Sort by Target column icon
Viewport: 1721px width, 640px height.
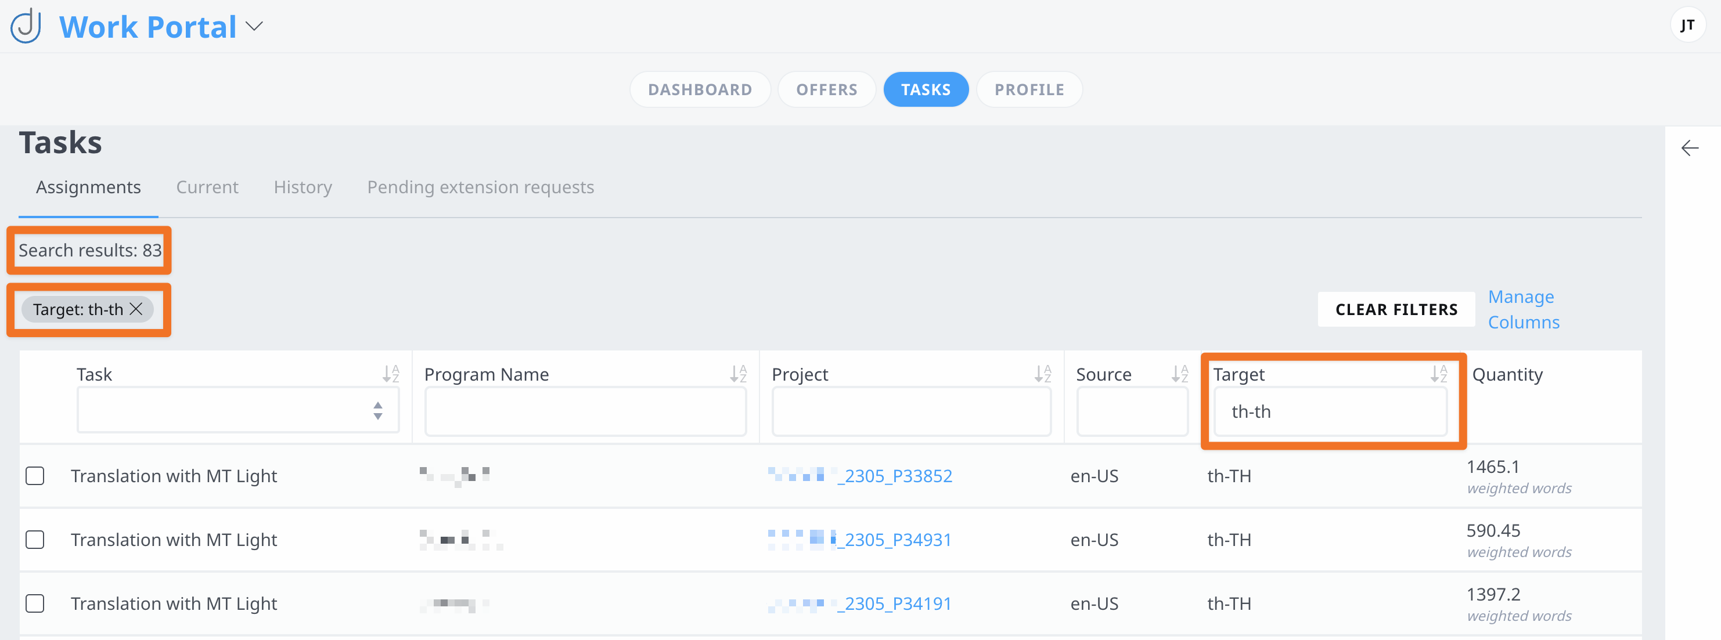pyautogui.click(x=1438, y=374)
